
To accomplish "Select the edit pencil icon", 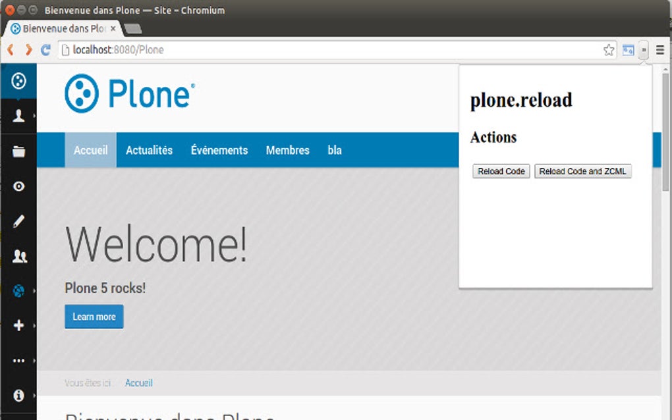I will 18,221.
